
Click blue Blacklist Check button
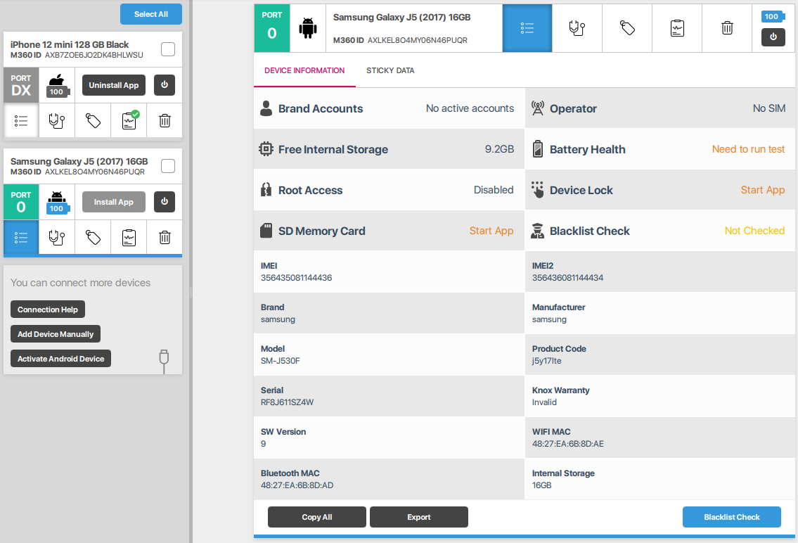click(x=732, y=517)
